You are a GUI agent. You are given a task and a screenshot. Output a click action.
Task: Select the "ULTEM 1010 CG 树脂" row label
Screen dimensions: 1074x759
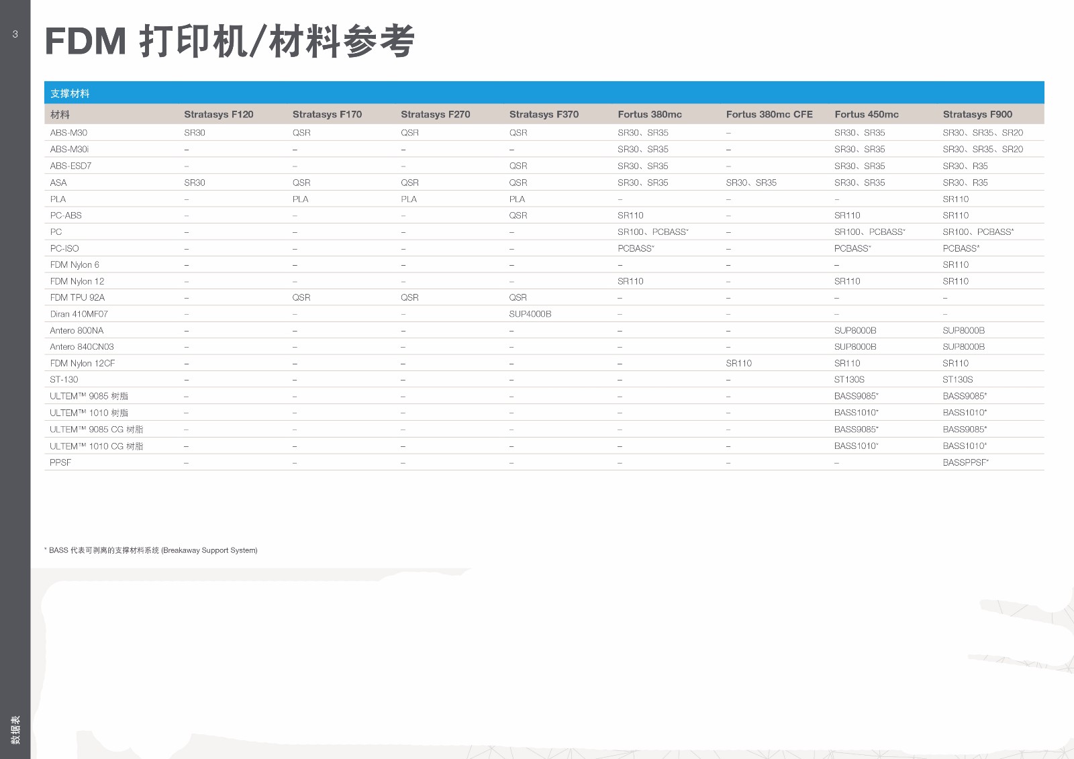96,446
